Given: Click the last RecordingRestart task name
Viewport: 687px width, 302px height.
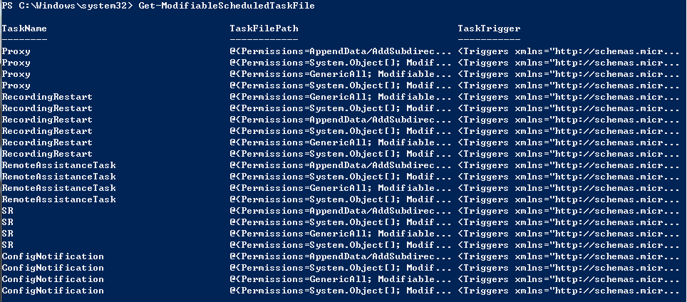Looking at the screenshot, I should pos(47,154).
